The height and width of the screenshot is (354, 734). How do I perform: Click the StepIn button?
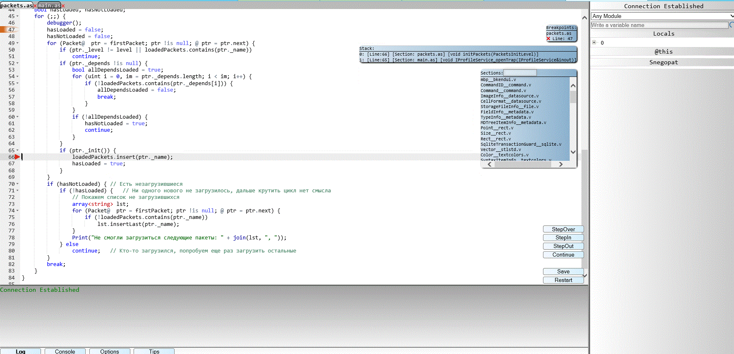tap(563, 238)
